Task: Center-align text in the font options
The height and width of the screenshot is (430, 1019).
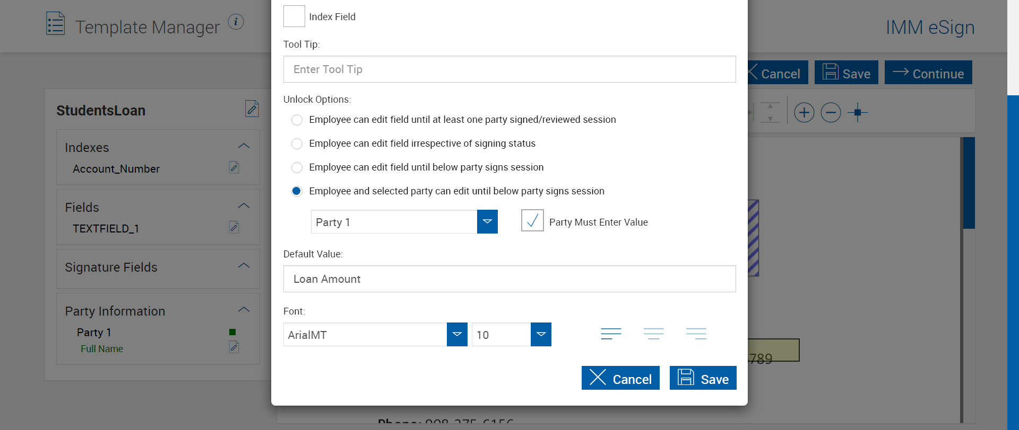Action: (x=653, y=334)
